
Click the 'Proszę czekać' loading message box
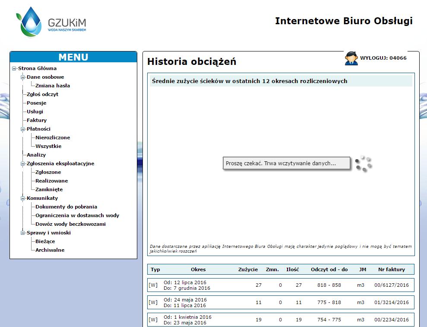[287, 163]
